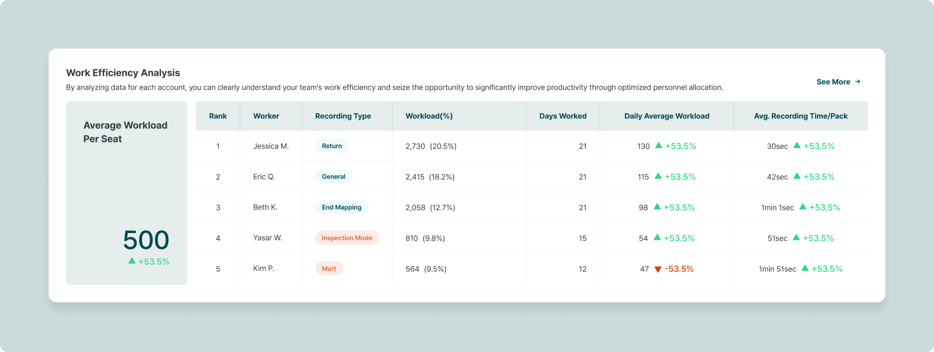Click the Daily Average Workload header

(x=666, y=116)
